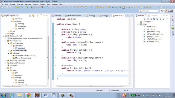The width and height of the screenshot is (175, 98).
Task: Click Collapse All icon in Outline toolbar
Action: 148,19
